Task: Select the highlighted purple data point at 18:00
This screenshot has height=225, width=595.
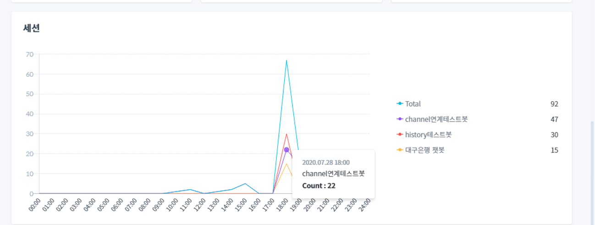Action: (x=286, y=150)
